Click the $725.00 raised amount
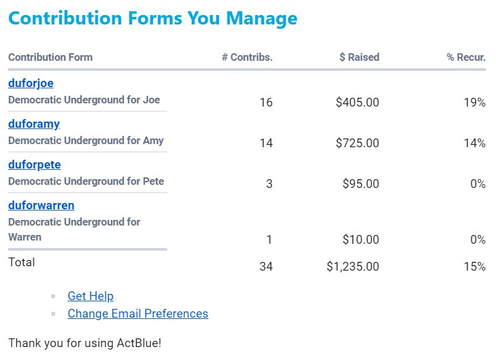 357,143
